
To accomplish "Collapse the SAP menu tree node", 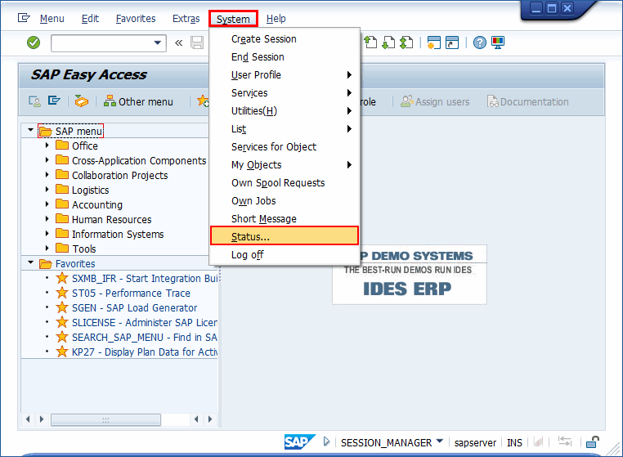I will coord(30,130).
